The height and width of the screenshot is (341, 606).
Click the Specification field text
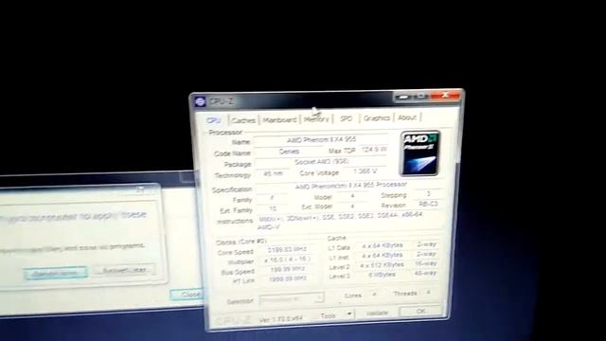pyautogui.click(x=351, y=186)
